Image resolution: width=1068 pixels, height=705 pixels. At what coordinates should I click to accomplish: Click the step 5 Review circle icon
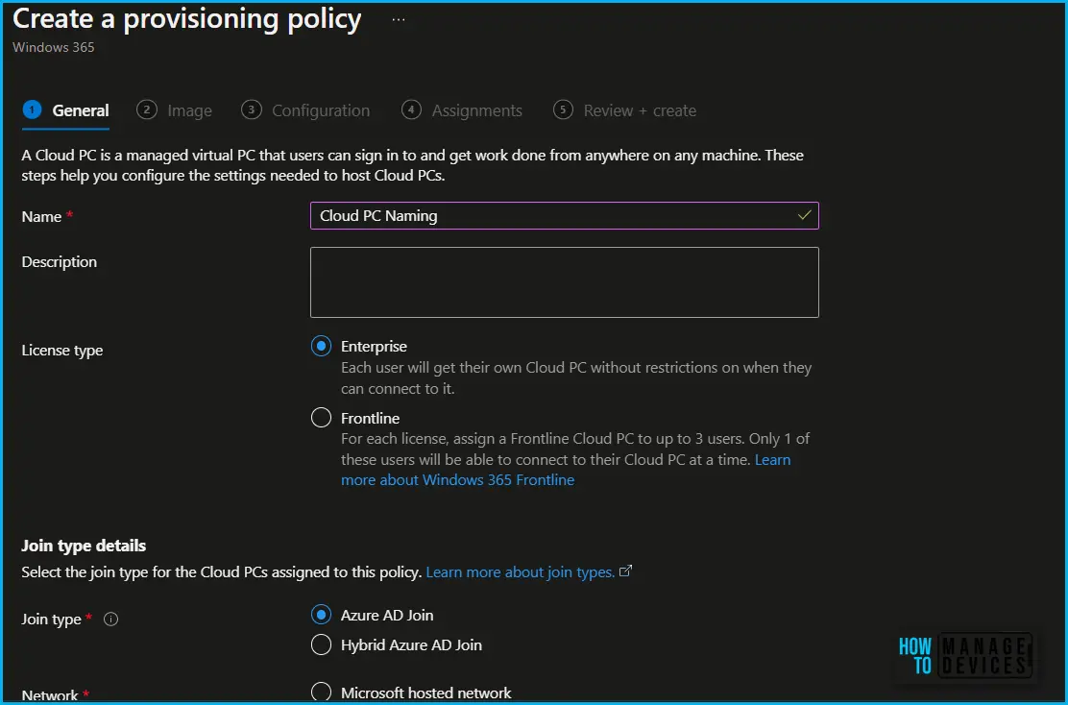tap(563, 109)
